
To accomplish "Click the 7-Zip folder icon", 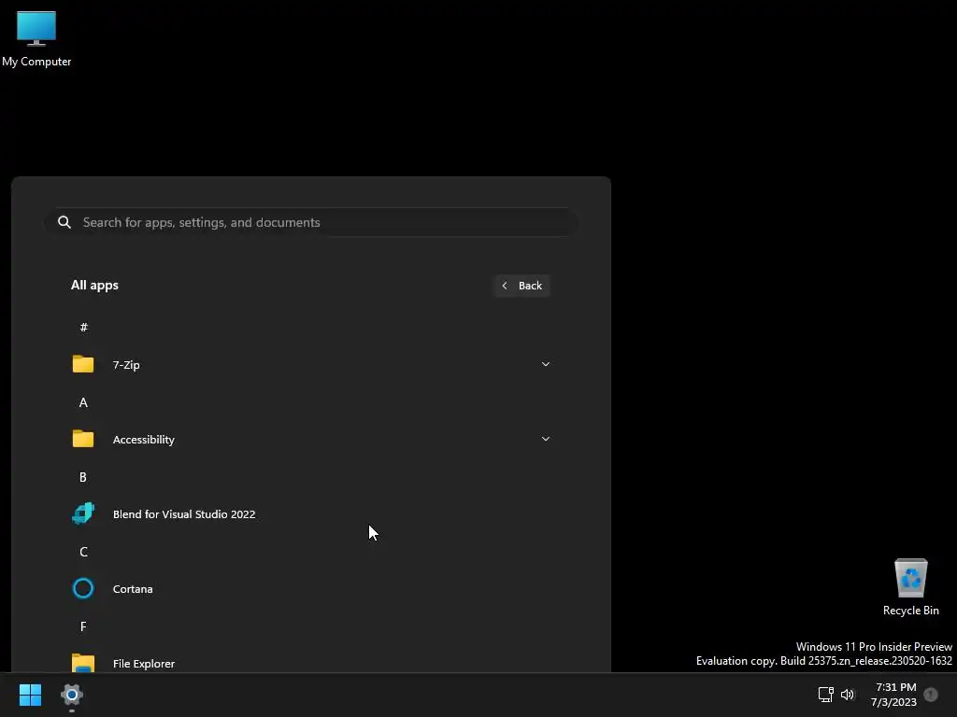I will (x=83, y=364).
